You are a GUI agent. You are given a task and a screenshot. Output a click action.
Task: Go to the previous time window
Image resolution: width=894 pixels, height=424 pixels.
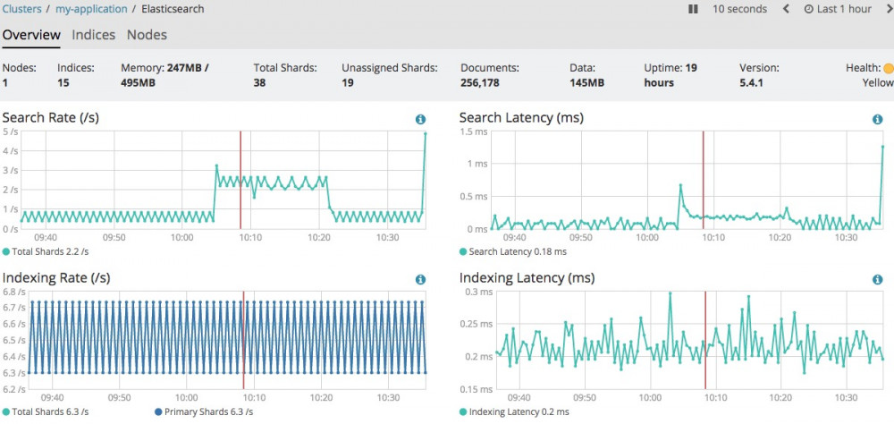click(x=786, y=9)
